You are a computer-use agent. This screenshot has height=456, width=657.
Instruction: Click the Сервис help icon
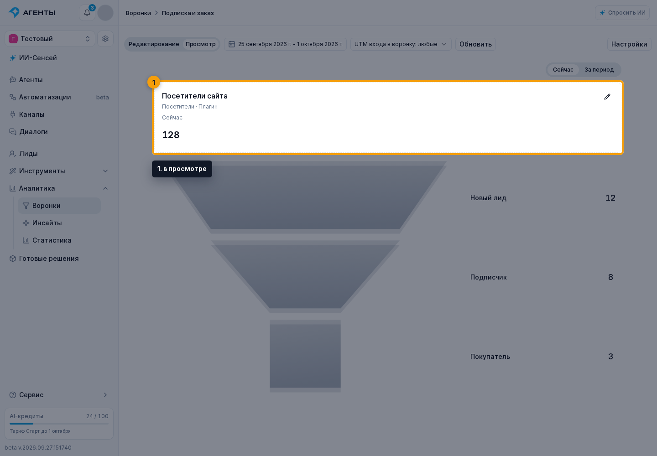click(x=13, y=395)
